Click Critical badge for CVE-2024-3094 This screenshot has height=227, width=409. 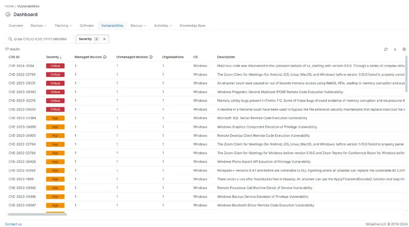pyautogui.click(x=55, y=66)
